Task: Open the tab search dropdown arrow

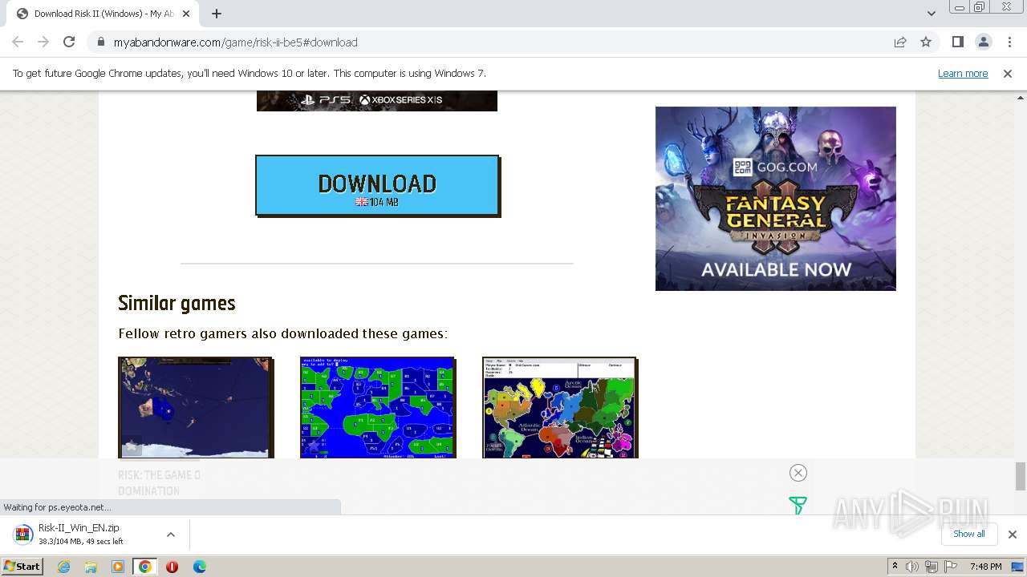Action: coord(931,14)
